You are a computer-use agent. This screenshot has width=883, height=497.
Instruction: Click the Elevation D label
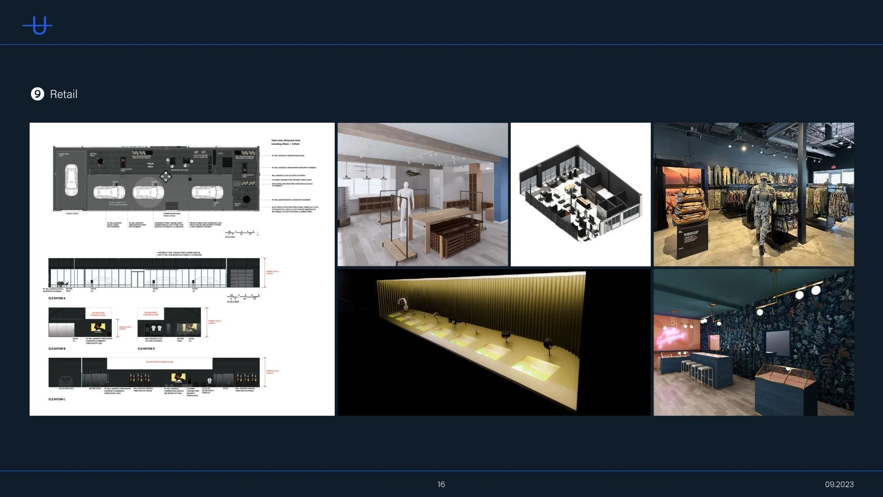click(146, 349)
